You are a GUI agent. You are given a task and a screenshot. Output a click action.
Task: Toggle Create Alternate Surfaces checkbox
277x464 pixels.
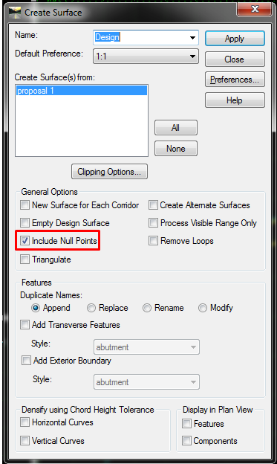[153, 204]
